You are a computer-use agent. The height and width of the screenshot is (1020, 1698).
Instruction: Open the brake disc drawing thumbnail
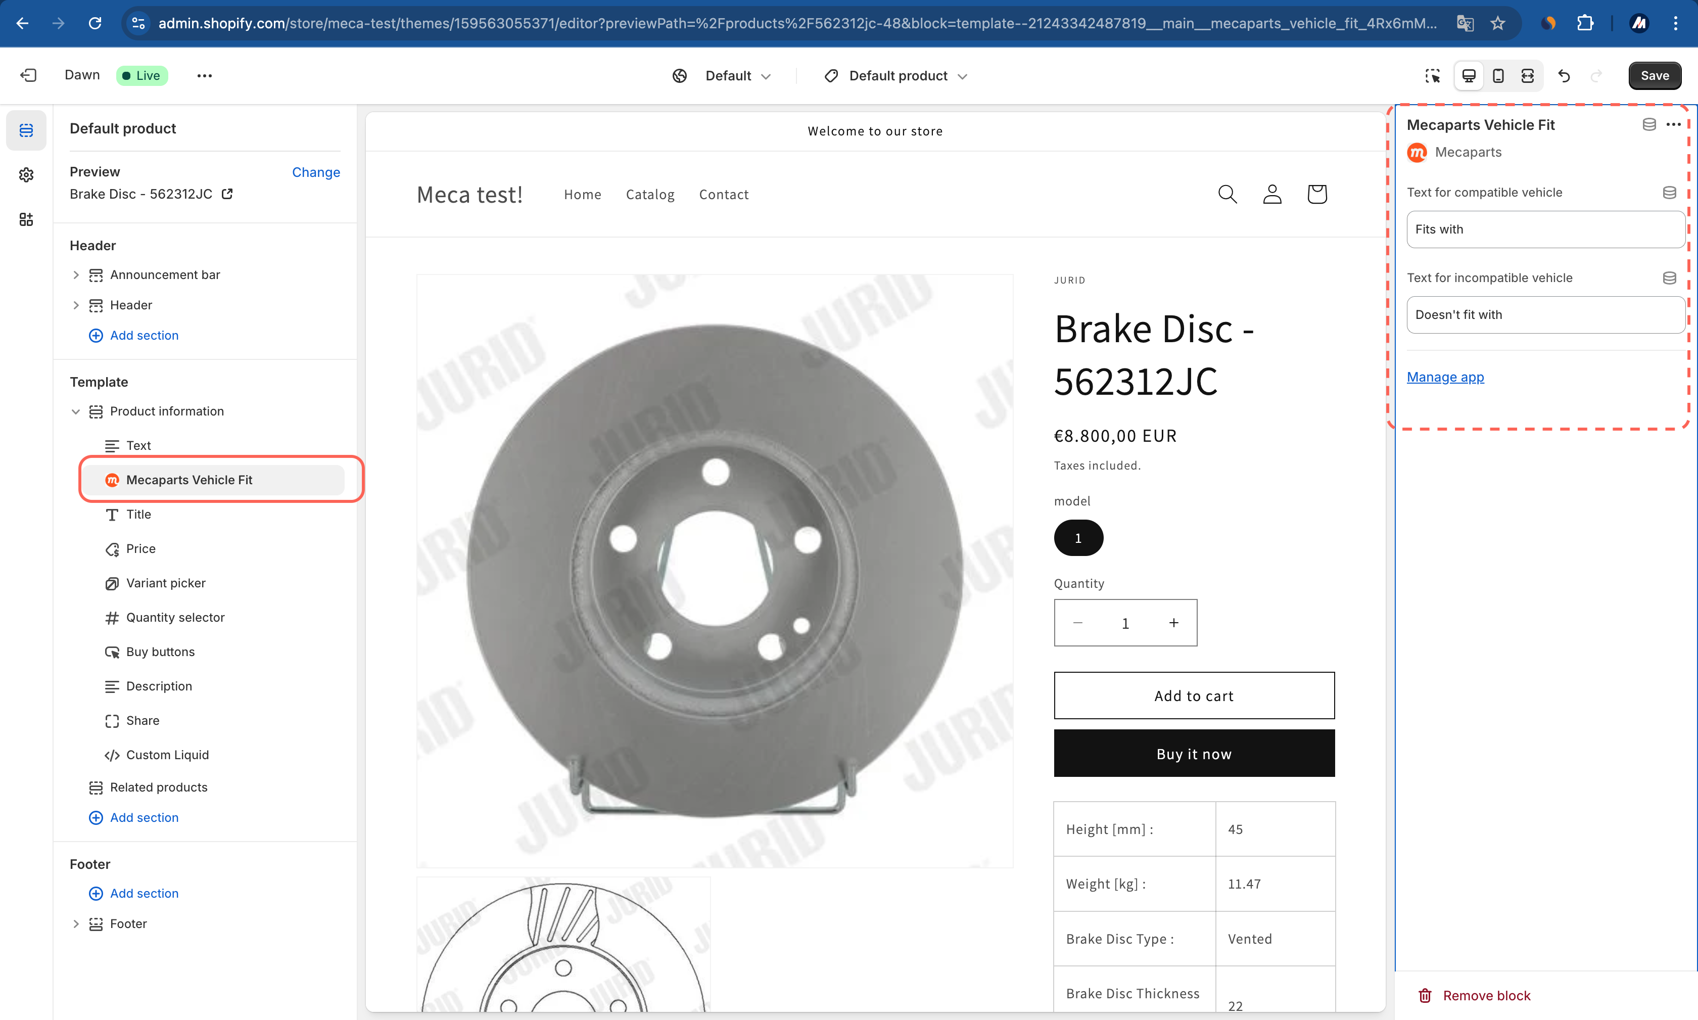tap(563, 944)
